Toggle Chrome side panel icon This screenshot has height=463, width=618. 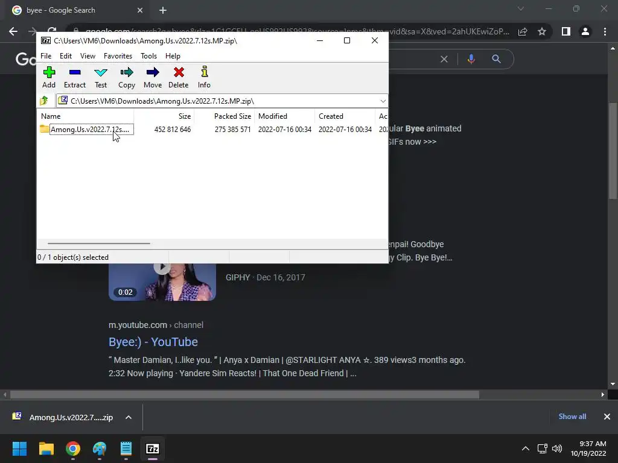566,31
